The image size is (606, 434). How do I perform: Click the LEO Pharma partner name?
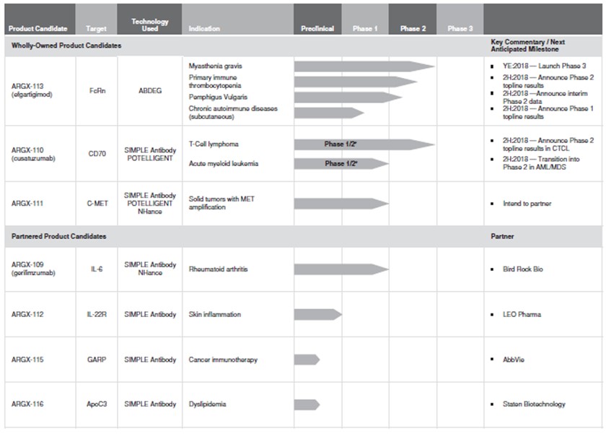point(523,315)
